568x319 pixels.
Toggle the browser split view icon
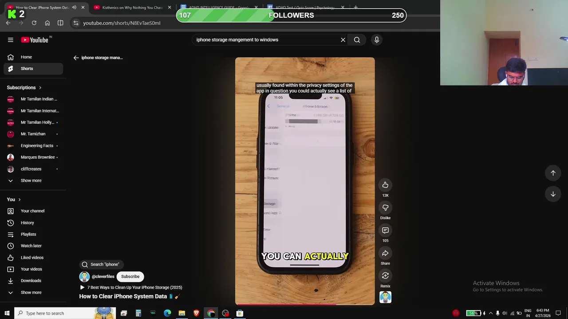pyautogui.click(x=60, y=23)
